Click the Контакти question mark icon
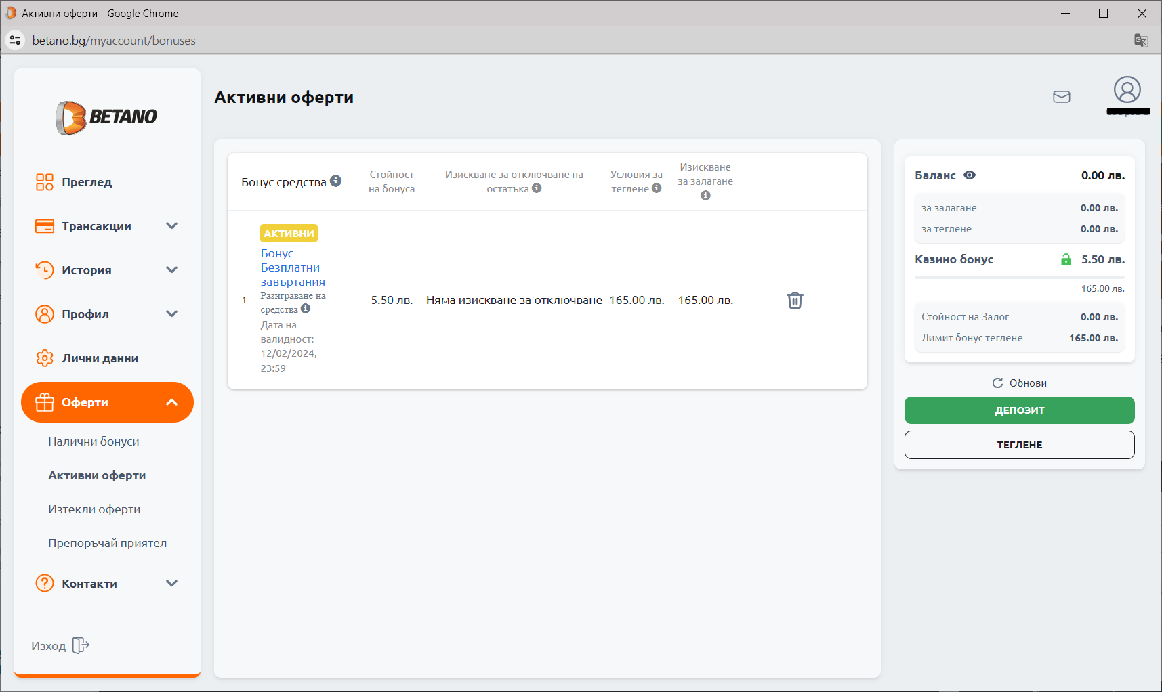This screenshot has width=1162, height=692. 45,583
